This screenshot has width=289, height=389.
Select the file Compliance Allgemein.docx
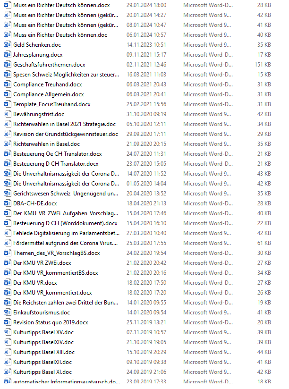[x=48, y=94]
